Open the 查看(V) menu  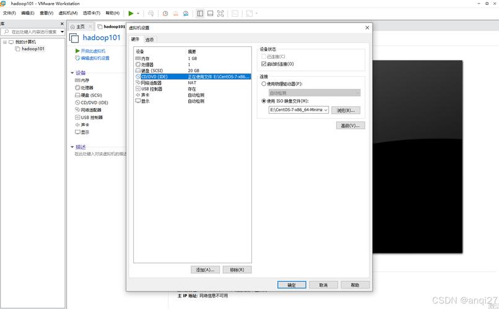pyautogui.click(x=46, y=13)
